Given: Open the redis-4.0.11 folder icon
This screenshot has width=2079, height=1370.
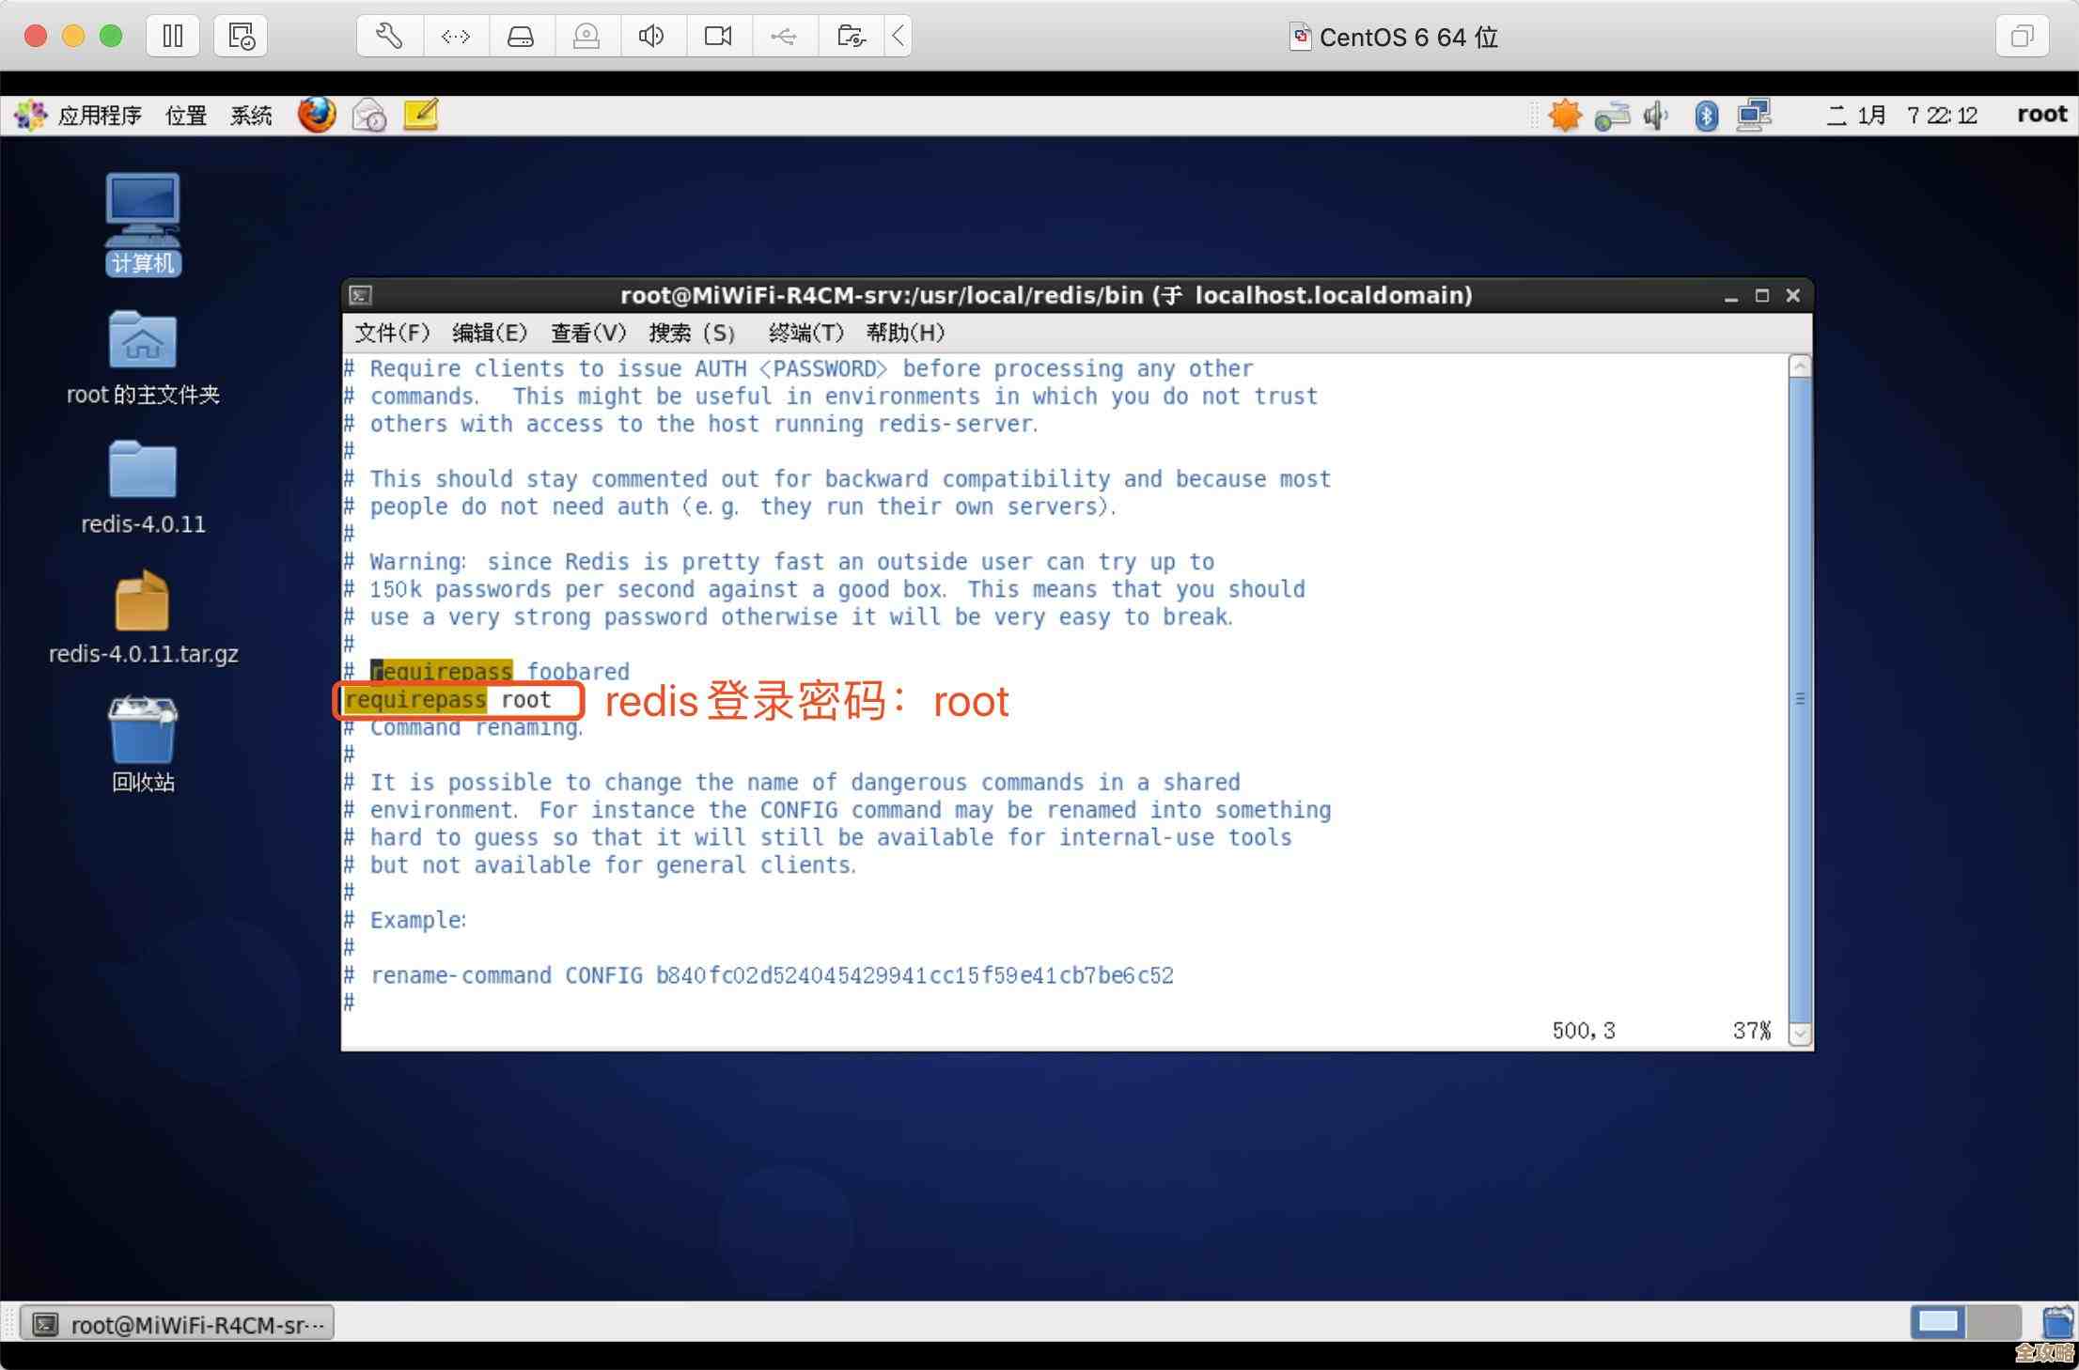Looking at the screenshot, I should pos(142,470).
